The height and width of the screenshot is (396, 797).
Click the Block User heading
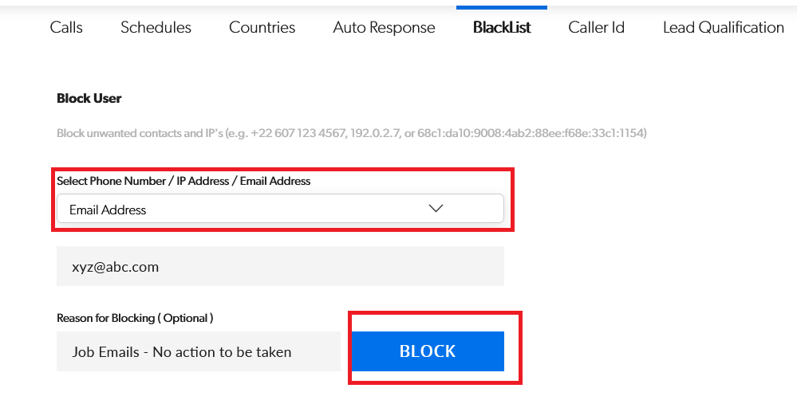(89, 99)
